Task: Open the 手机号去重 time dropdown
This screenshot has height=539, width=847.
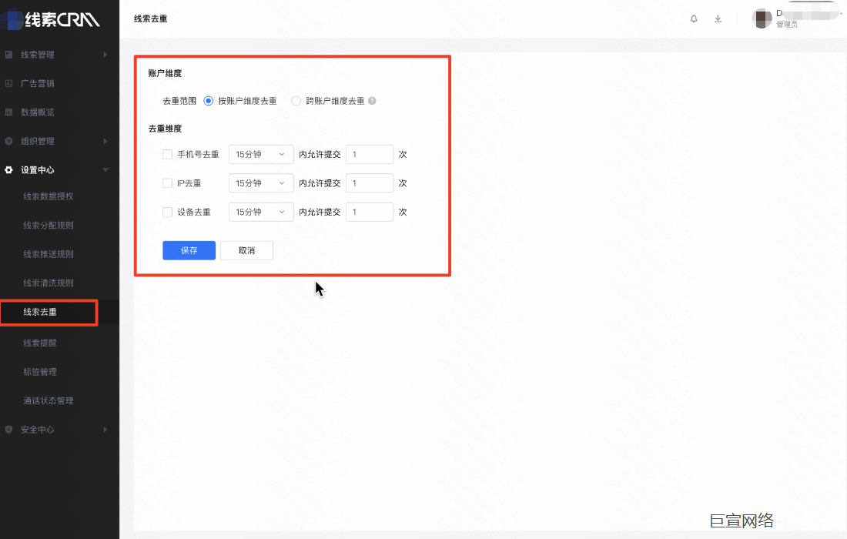Action: coord(261,154)
